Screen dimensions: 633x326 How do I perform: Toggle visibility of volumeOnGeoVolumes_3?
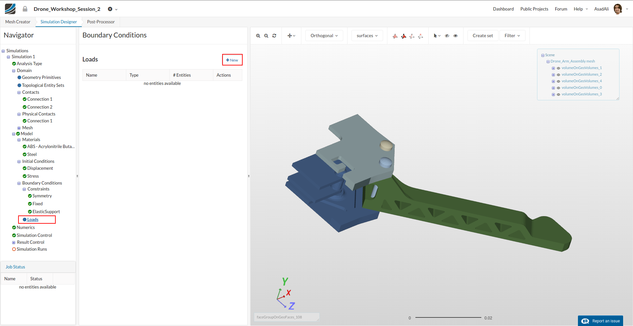click(558, 94)
